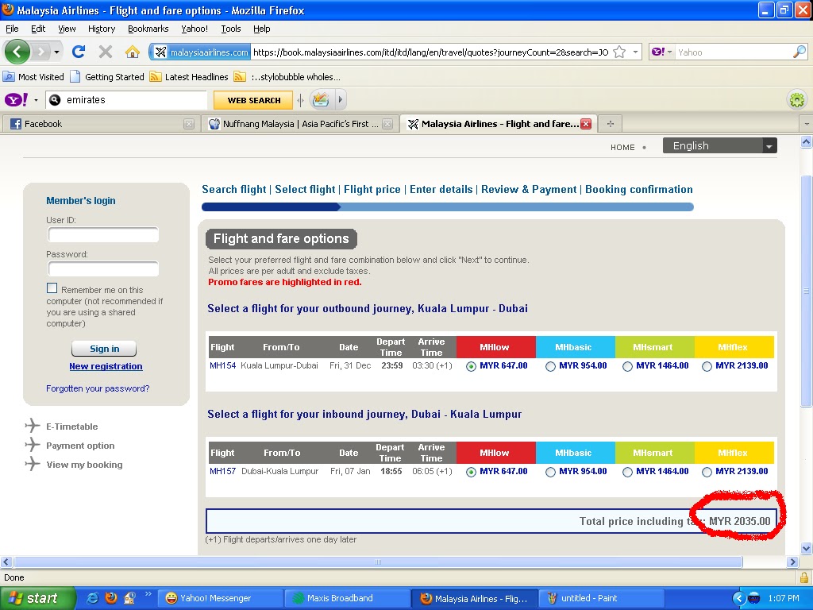813x610 pixels.
Task: Open flight MH154 details link
Action: (222, 365)
